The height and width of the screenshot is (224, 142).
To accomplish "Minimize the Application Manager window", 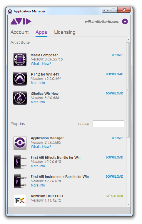I will (x=106, y=10).
